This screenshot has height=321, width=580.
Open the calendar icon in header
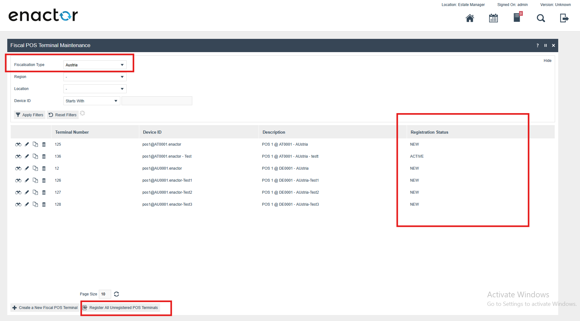pos(493,18)
